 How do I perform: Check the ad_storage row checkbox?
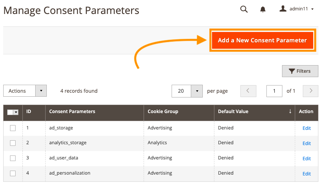(x=13, y=128)
